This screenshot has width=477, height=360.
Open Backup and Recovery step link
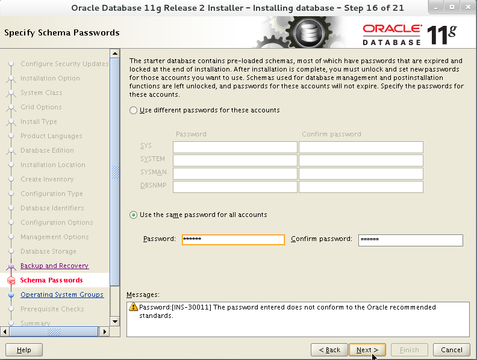pos(54,266)
